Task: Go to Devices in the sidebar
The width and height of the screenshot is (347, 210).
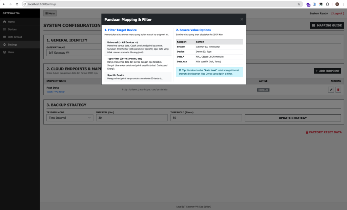Action: (12, 30)
